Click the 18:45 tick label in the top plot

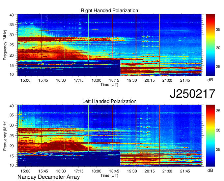114,80
